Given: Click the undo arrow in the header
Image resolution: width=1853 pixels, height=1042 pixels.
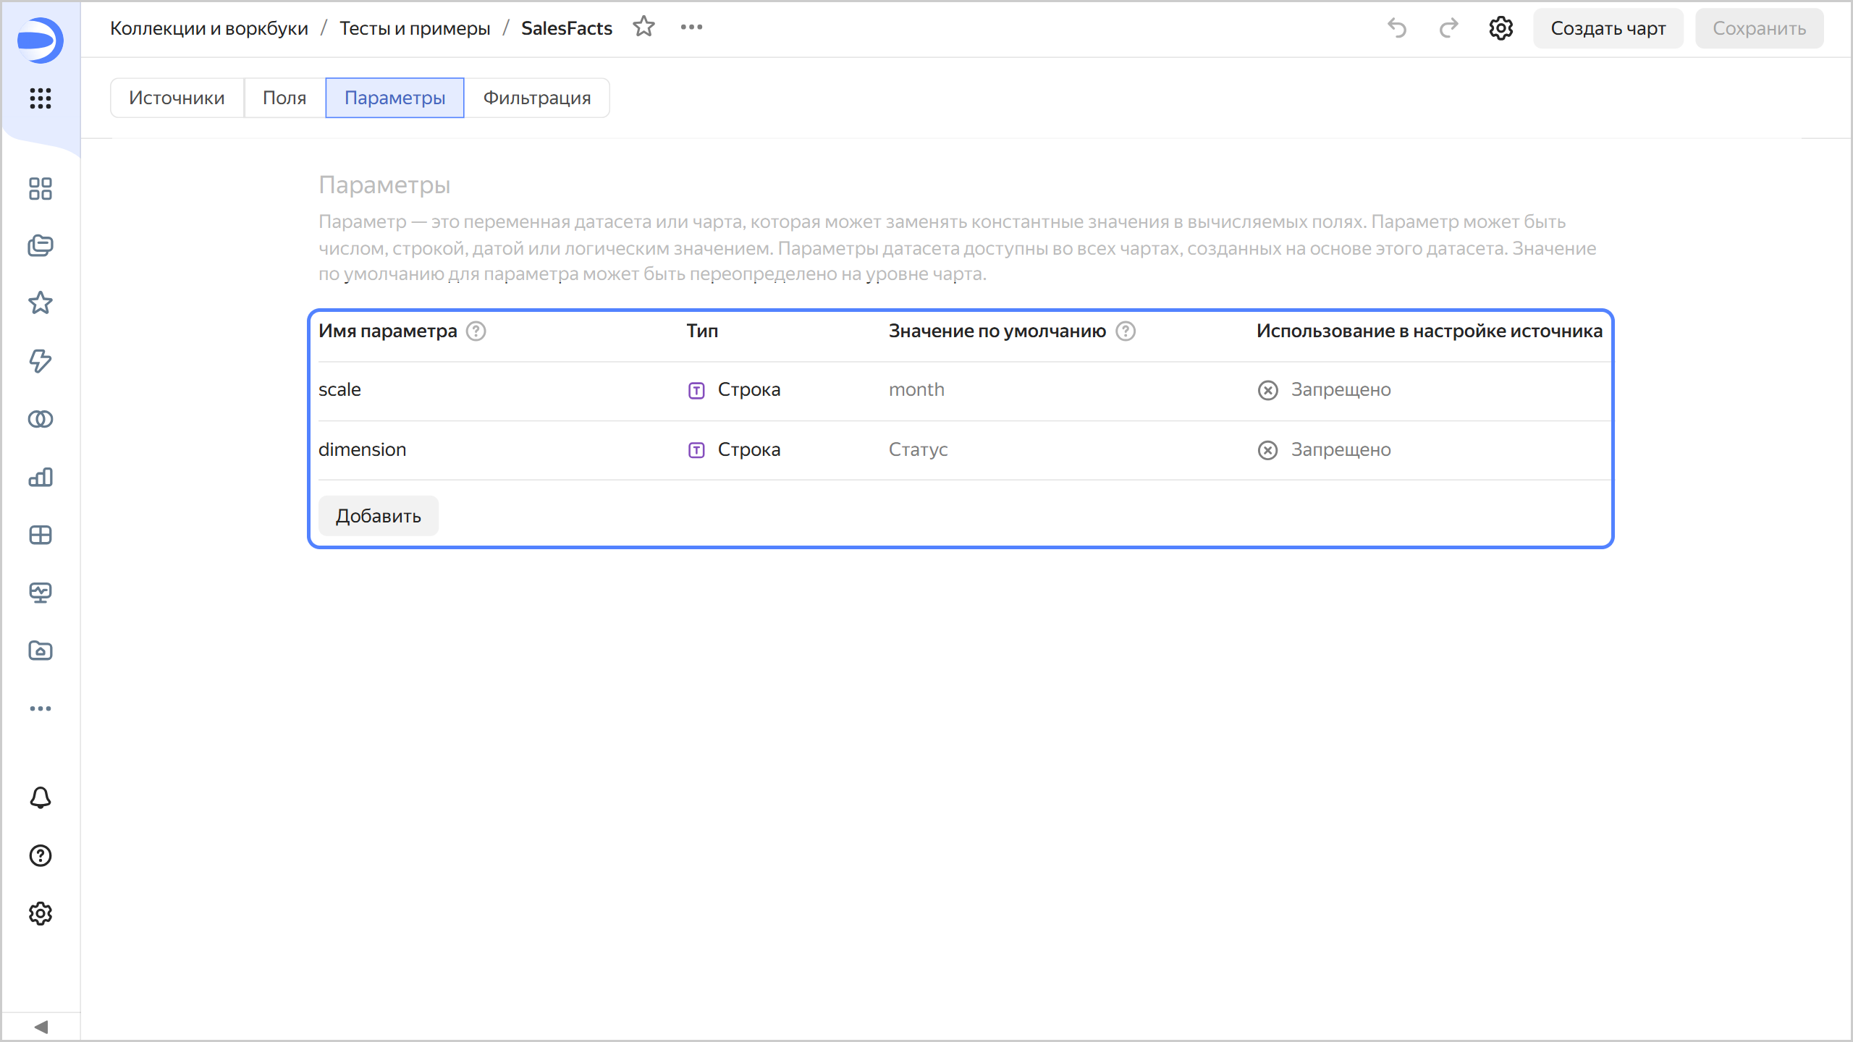Looking at the screenshot, I should (1396, 28).
